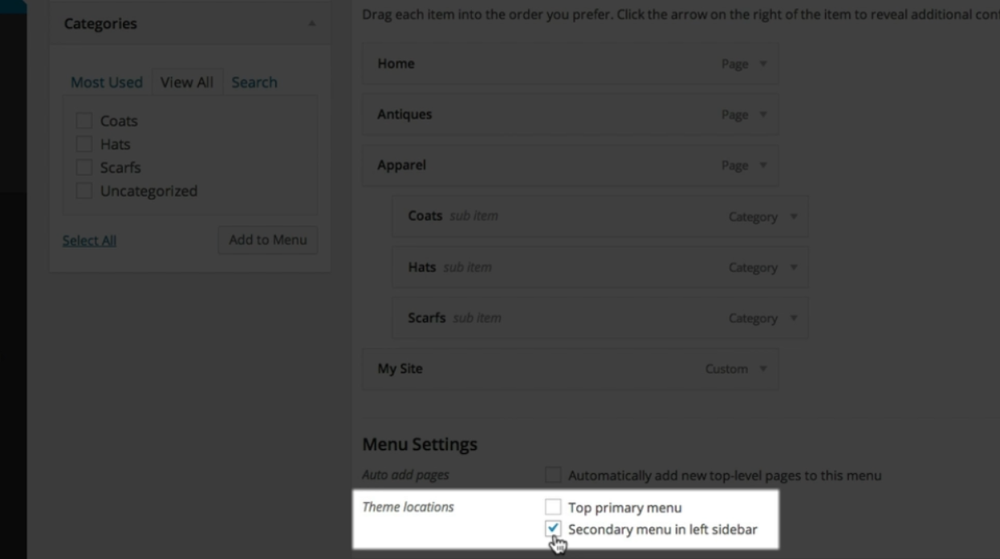Expand the Home page menu item arrow
This screenshot has height=559, width=1000.
point(763,64)
